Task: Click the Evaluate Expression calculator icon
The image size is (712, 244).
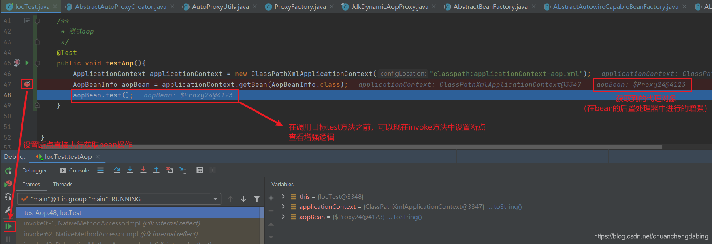Action: pyautogui.click(x=200, y=170)
